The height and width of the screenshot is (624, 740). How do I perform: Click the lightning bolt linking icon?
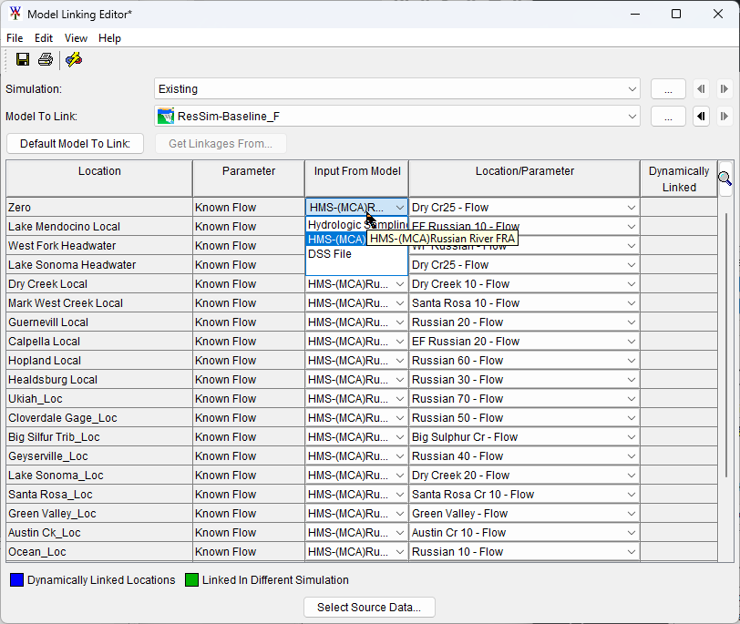[74, 59]
